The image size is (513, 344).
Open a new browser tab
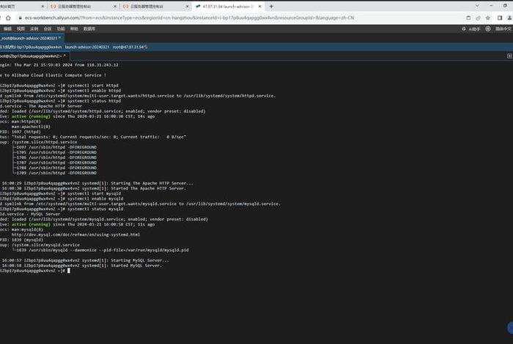coord(271,6)
